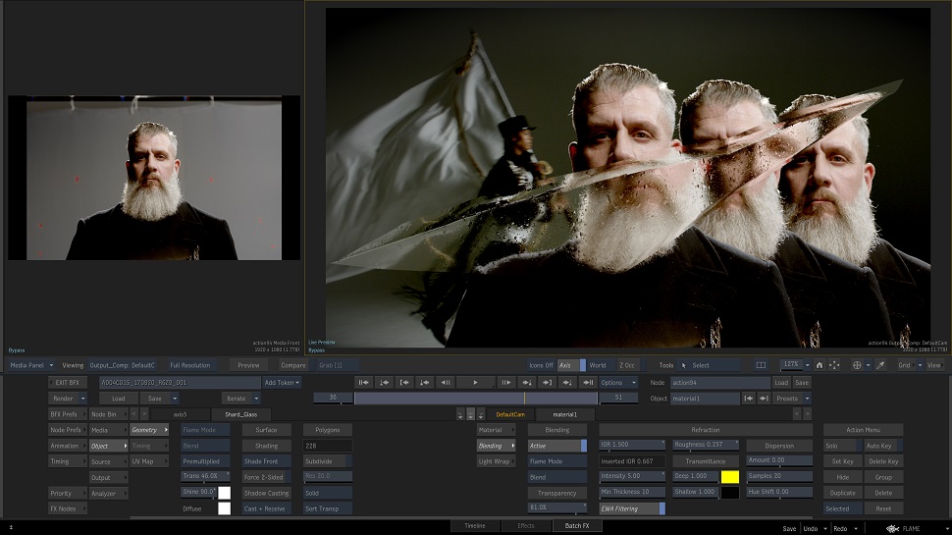Screen dimensions: 952x535
Task: Open the Media Panel dropdown
Action: point(31,365)
